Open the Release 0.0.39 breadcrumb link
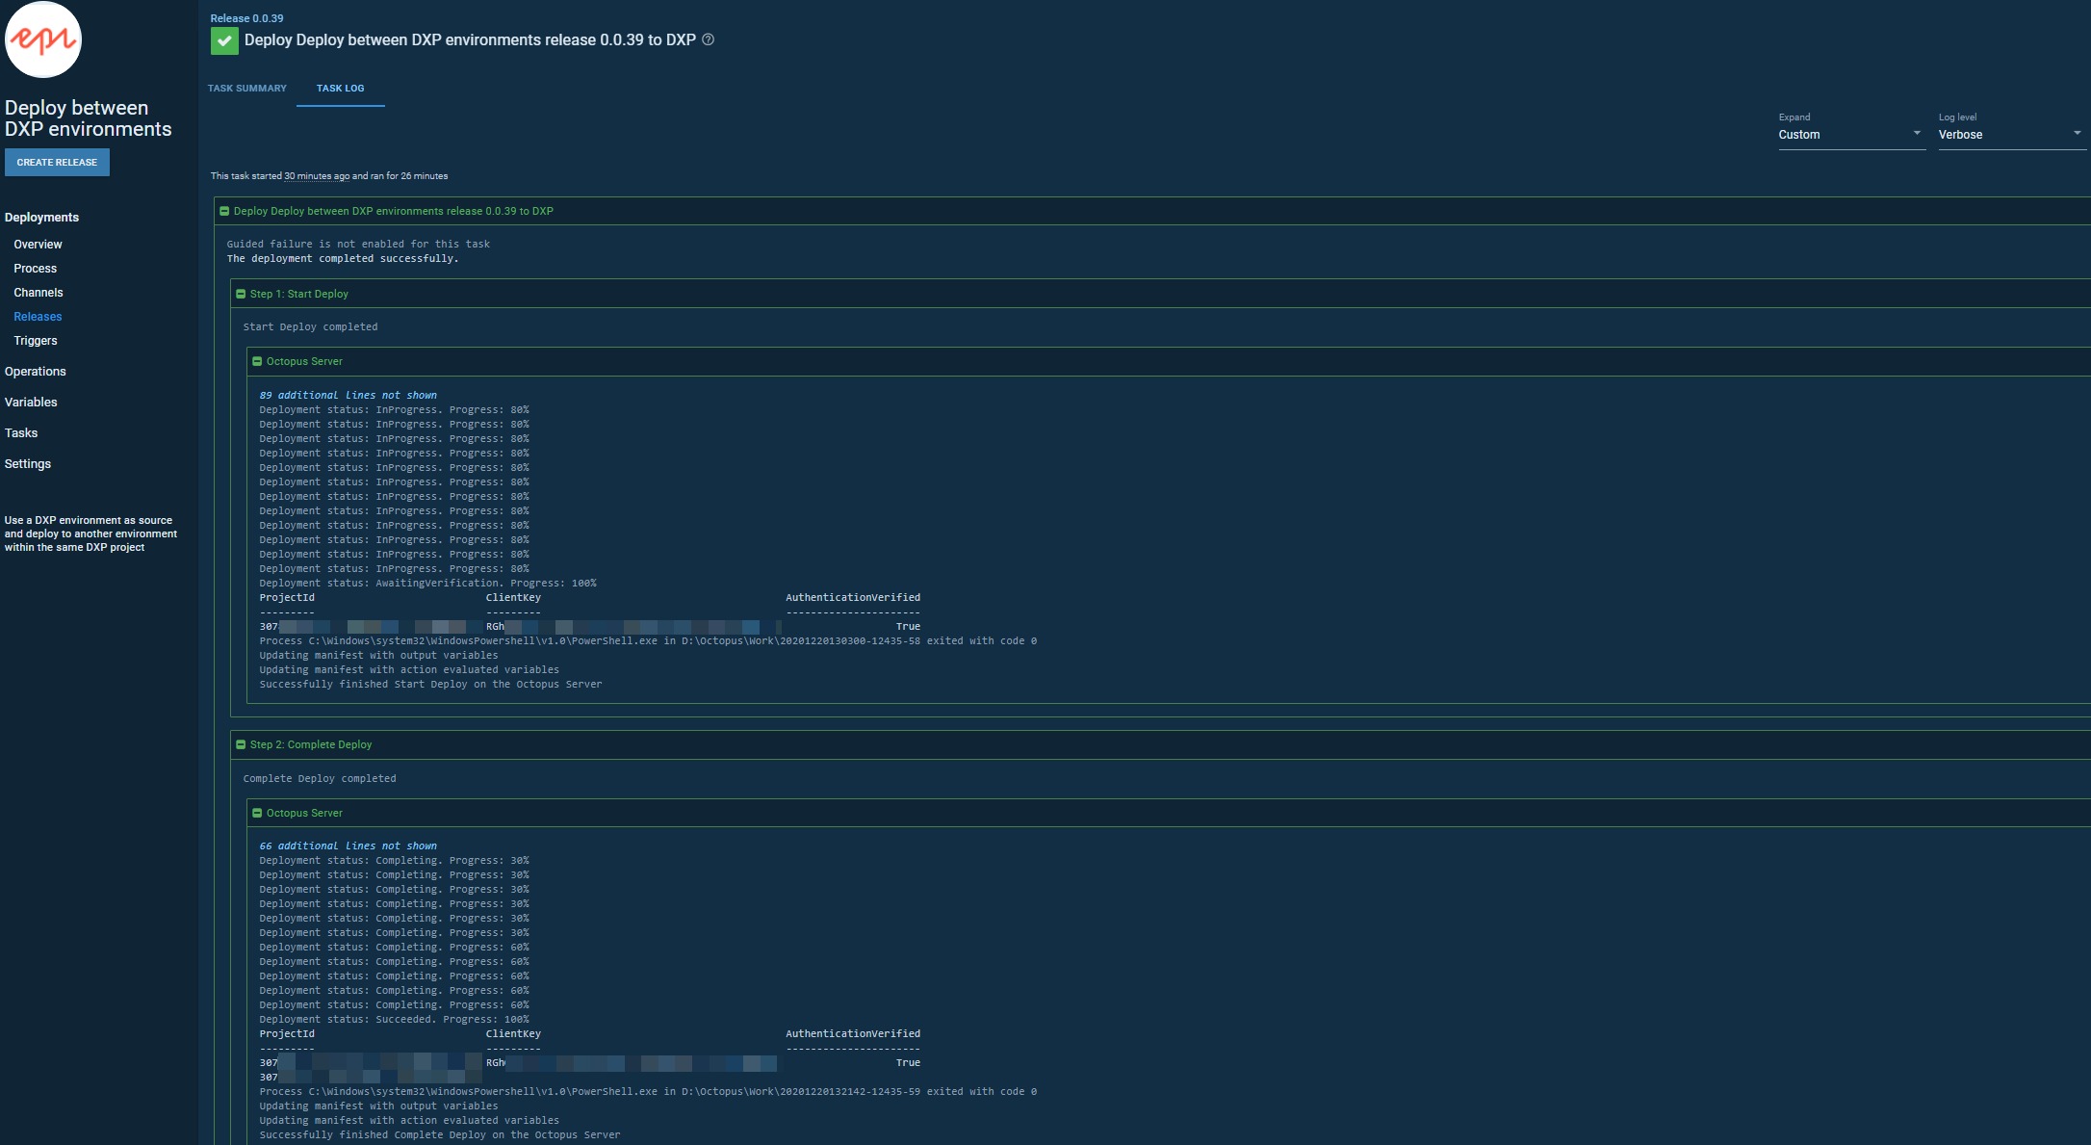 [247, 18]
